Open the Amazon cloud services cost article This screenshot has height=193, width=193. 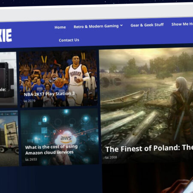tap(51, 150)
